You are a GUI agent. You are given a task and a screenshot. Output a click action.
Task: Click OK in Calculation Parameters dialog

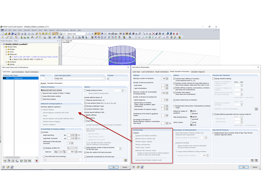(243, 167)
